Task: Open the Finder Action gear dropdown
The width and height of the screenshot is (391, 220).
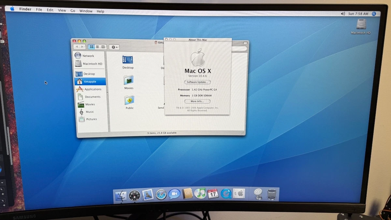Action: (114, 47)
